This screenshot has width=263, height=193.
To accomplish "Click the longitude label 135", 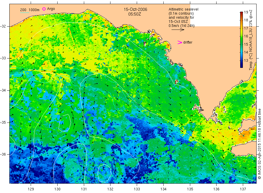I will coord(190,189).
